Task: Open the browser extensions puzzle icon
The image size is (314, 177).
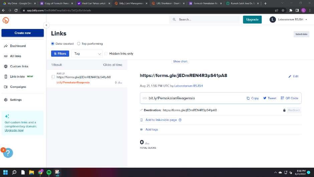Action: (x=291, y=10)
